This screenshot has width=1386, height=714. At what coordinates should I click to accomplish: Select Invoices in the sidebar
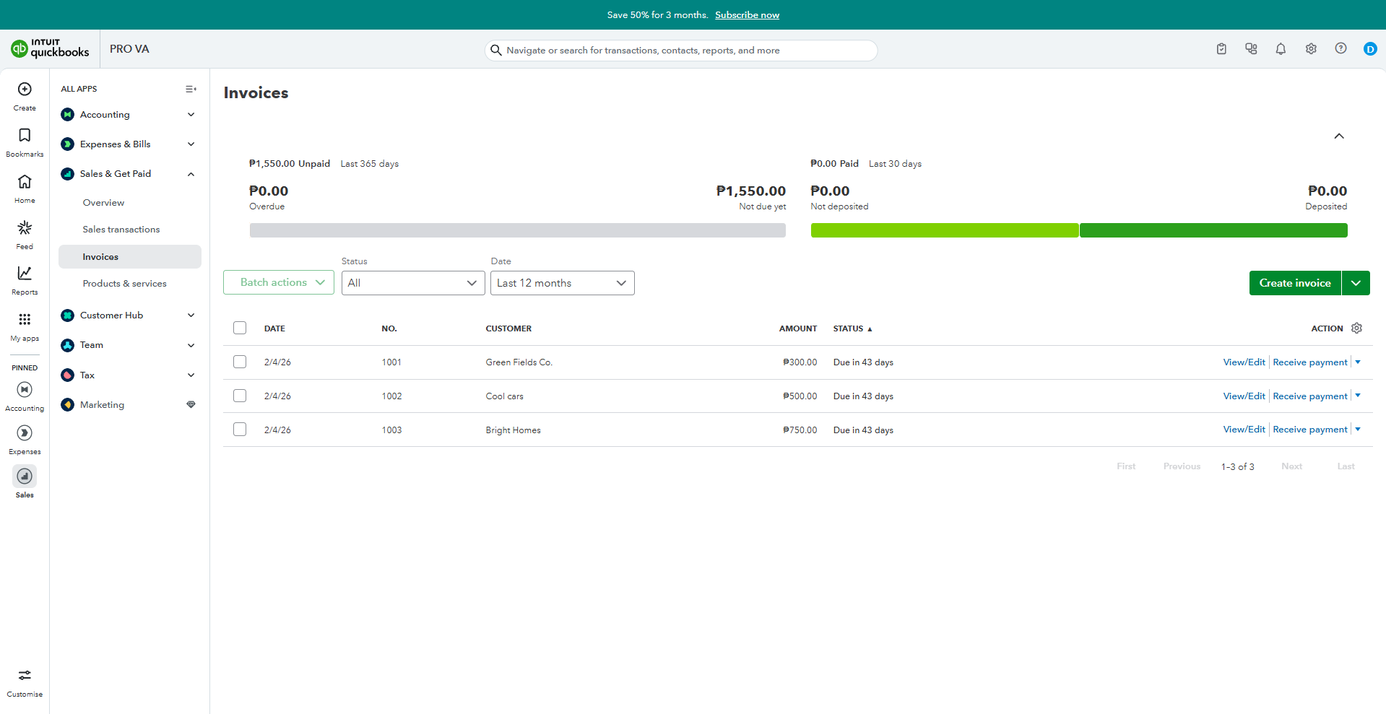click(130, 257)
